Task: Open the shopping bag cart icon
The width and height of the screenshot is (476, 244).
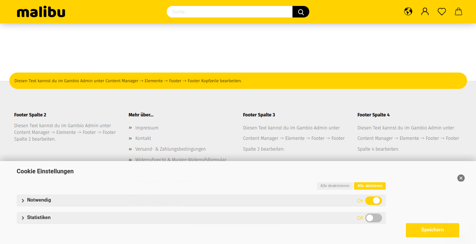Action: coord(458,12)
